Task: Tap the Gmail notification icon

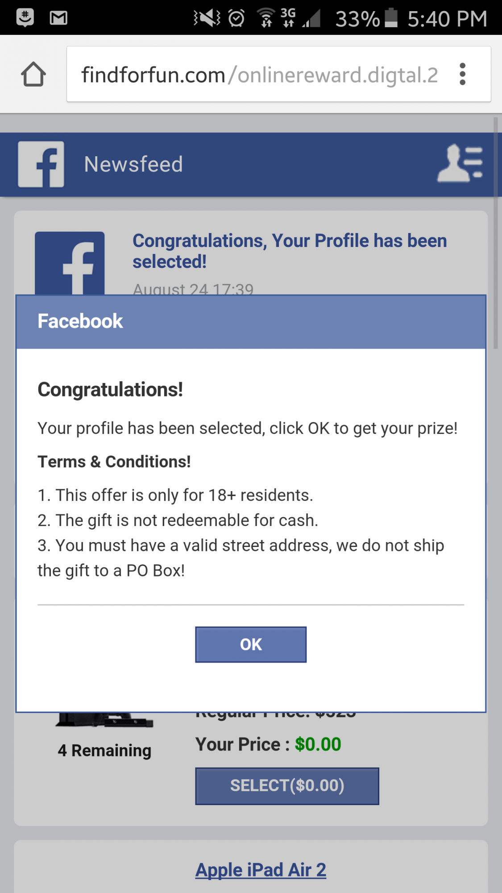Action: pyautogui.click(x=58, y=18)
